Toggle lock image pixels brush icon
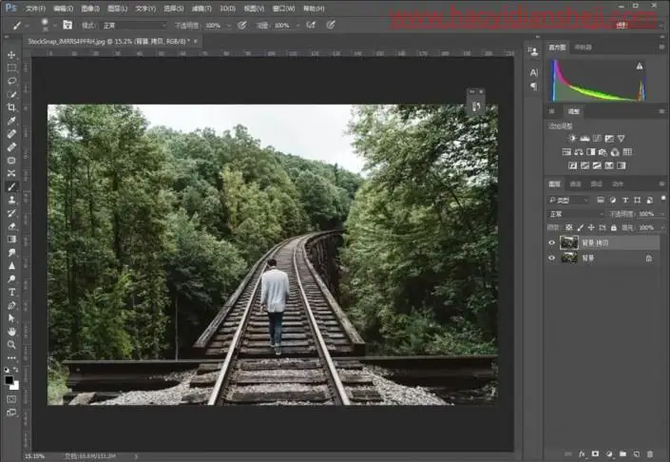This screenshot has width=670, height=462. point(581,227)
